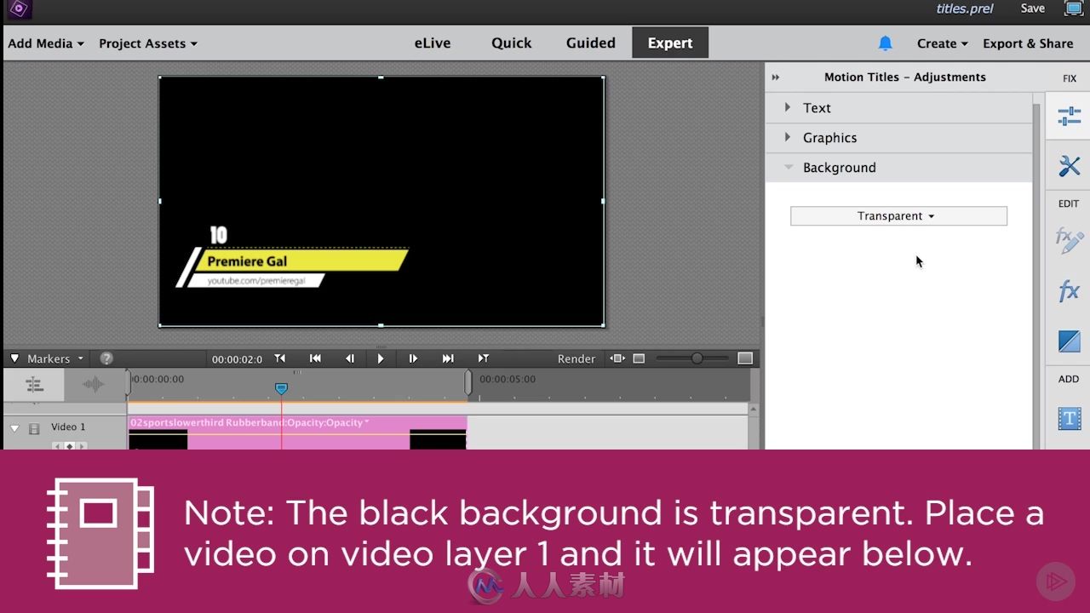Open the Add Media dropdown
1090x613 pixels.
tap(46, 43)
